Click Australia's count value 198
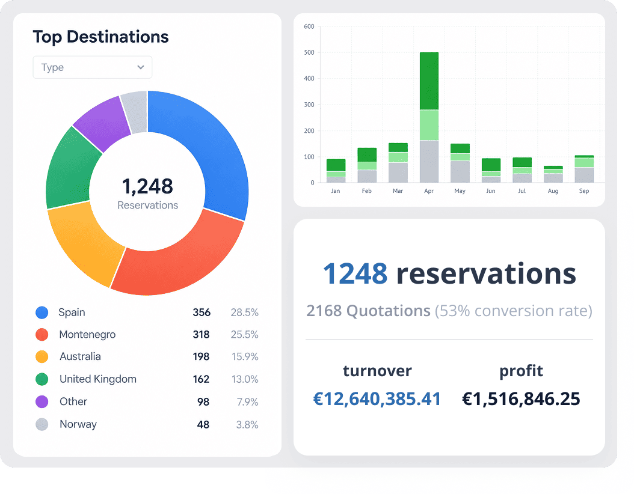Screen dimensions: 634x494 click(x=201, y=357)
